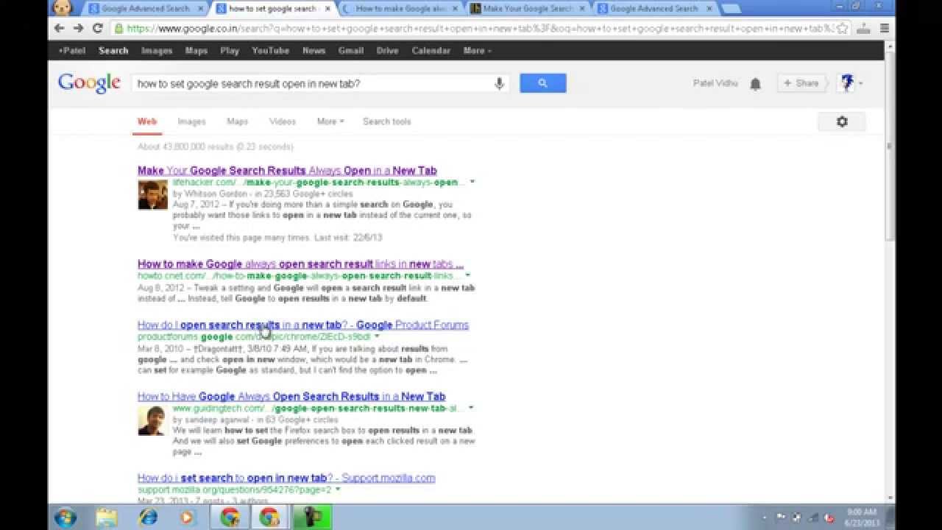Open Play from the black bar
Image resolution: width=942 pixels, height=530 pixels.
[230, 51]
